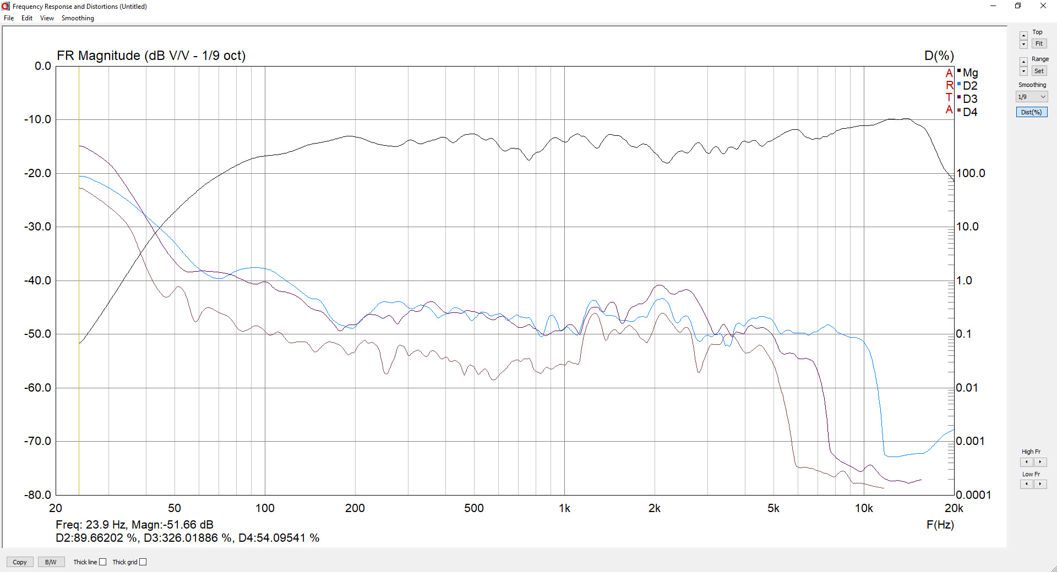Enable the Thick grid checkbox

pyautogui.click(x=143, y=562)
